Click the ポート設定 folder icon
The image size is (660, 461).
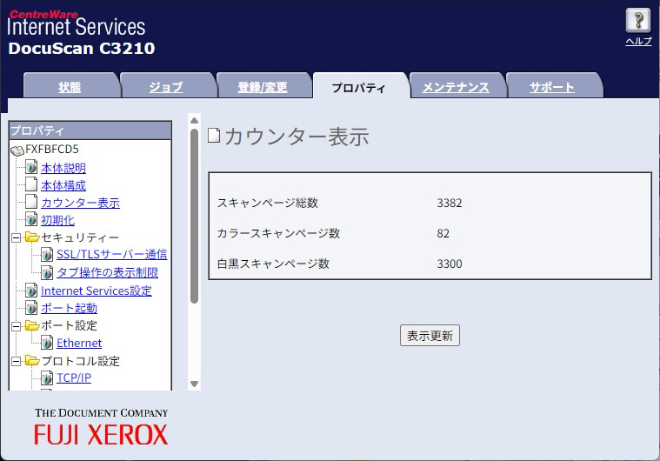31,325
